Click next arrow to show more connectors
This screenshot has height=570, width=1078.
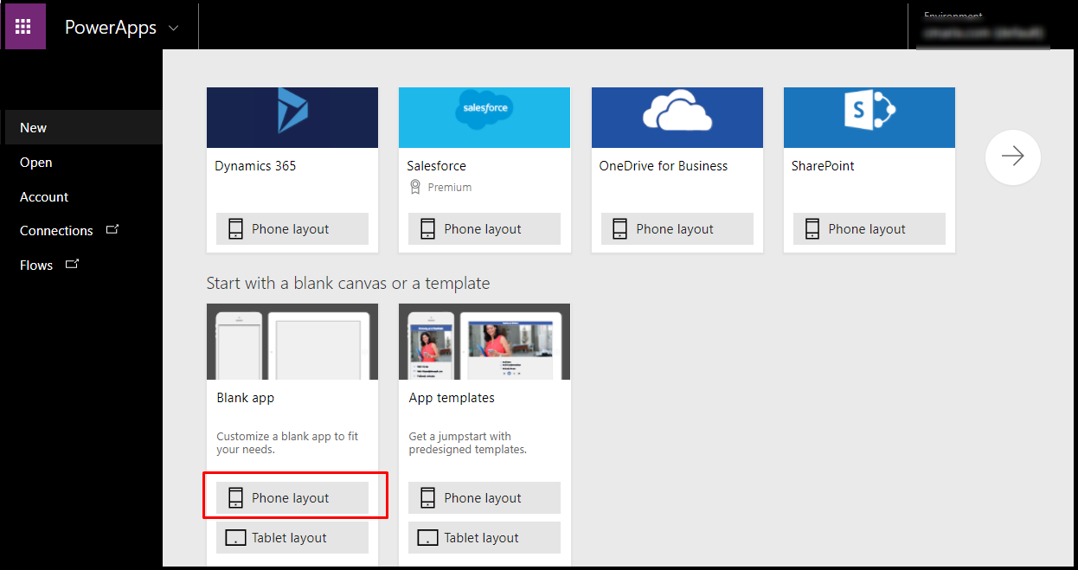coord(1012,157)
